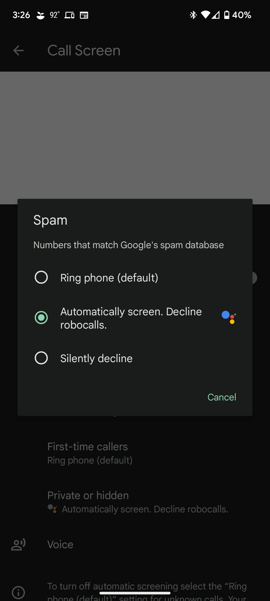This screenshot has height=601, width=270.
Task: Dismiss the dialog with Cancel
Action: (x=221, y=397)
